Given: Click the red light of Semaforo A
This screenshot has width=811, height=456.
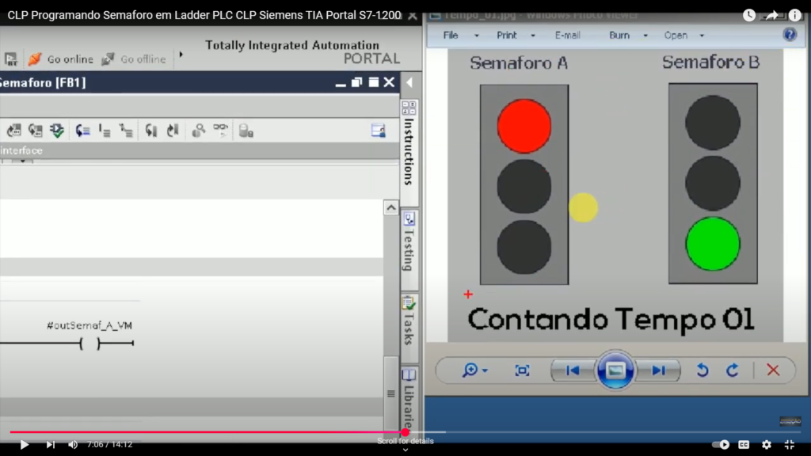Looking at the screenshot, I should pos(524,126).
